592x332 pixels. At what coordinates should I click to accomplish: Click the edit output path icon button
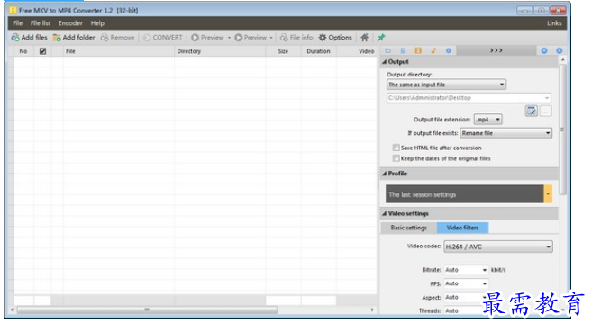pos(532,112)
